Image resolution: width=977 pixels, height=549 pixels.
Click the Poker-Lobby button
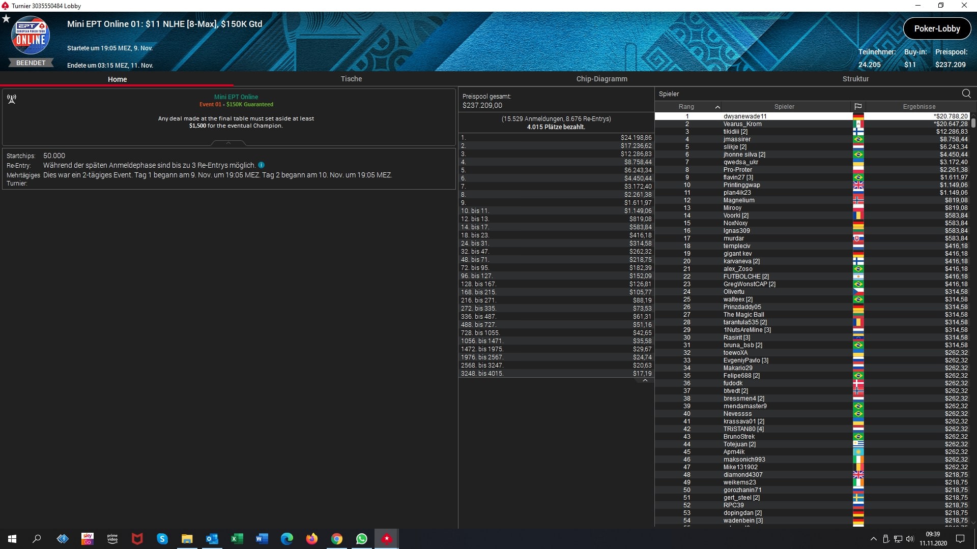pyautogui.click(x=937, y=28)
